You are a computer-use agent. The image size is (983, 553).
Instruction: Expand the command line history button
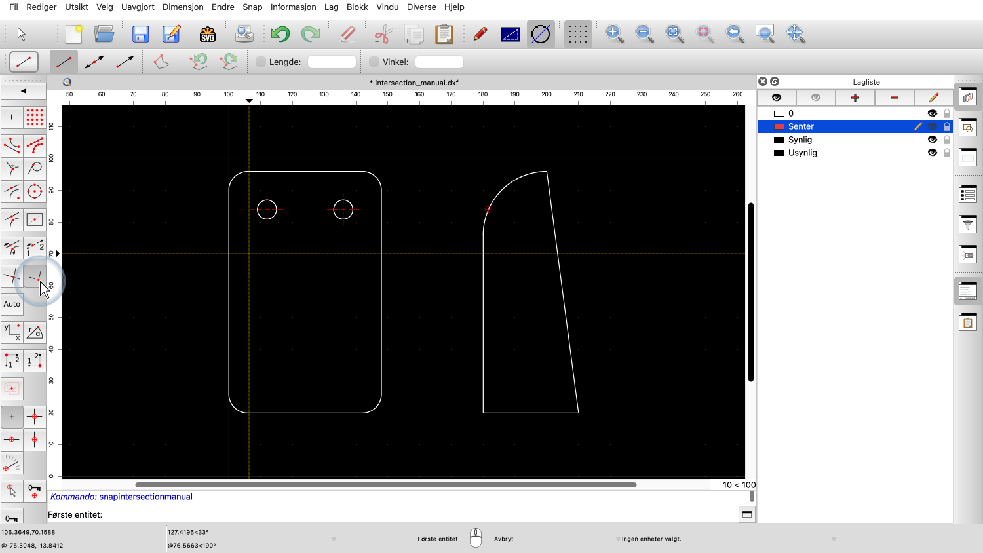coord(746,514)
